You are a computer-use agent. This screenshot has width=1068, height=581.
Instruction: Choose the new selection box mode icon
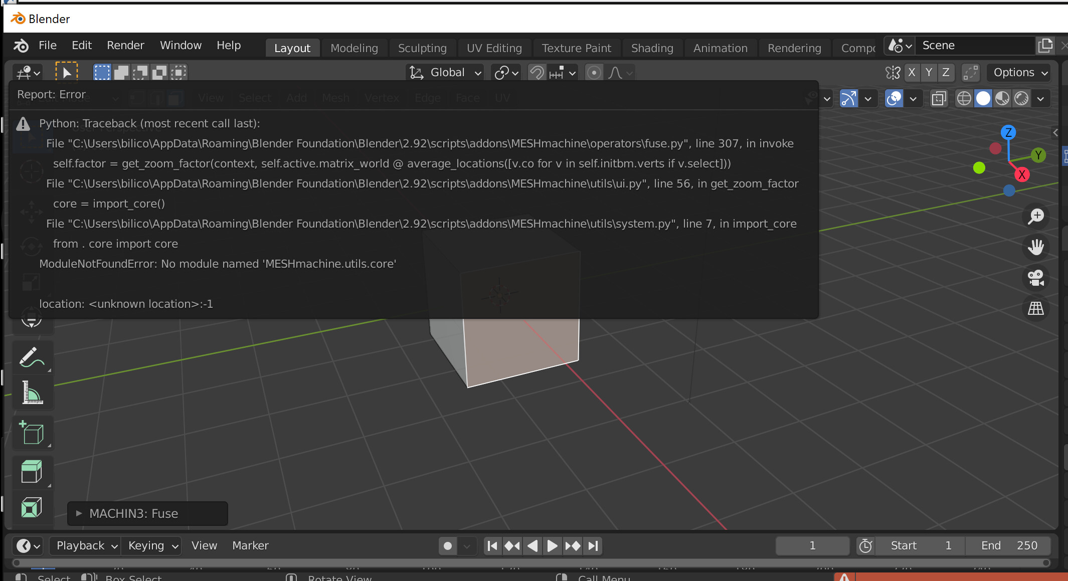102,73
